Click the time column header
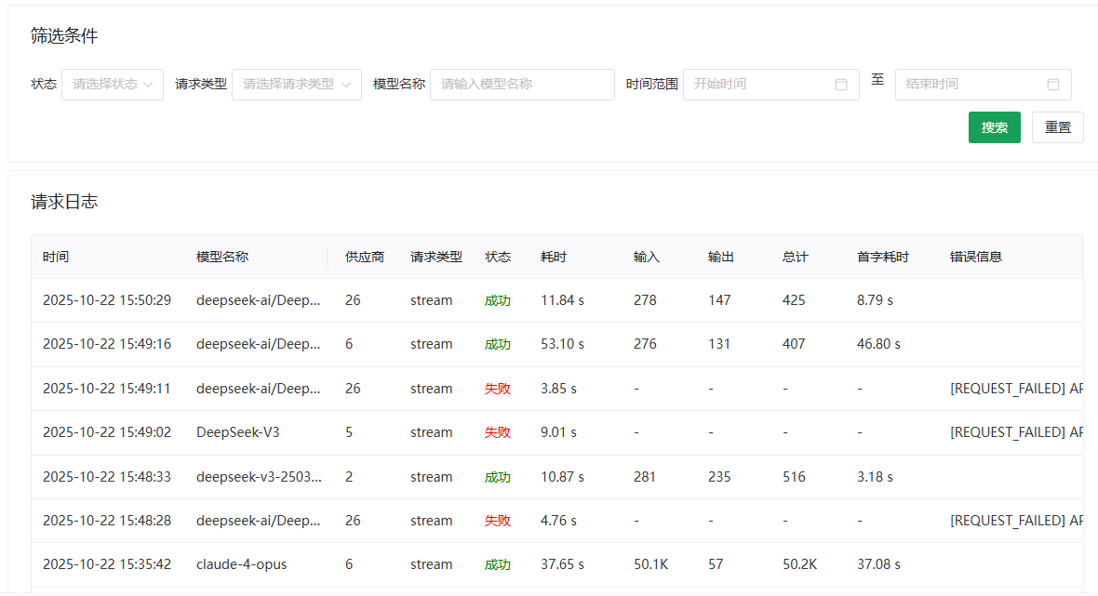Screen dimensions: 1098x596 click(56, 257)
